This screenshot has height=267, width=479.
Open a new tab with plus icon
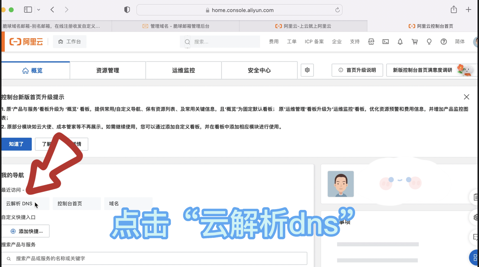[468, 10]
